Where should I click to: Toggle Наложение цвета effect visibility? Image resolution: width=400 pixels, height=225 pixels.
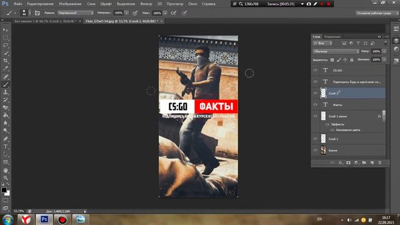click(x=332, y=130)
